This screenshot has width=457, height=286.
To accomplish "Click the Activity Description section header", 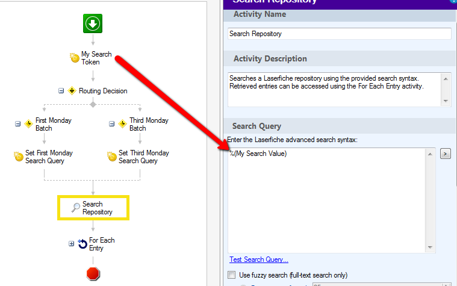I will tap(340, 58).
